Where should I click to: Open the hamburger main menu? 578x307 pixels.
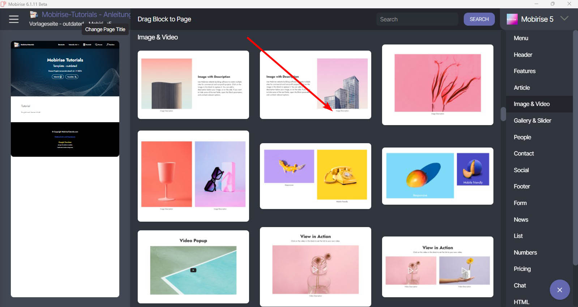click(14, 19)
